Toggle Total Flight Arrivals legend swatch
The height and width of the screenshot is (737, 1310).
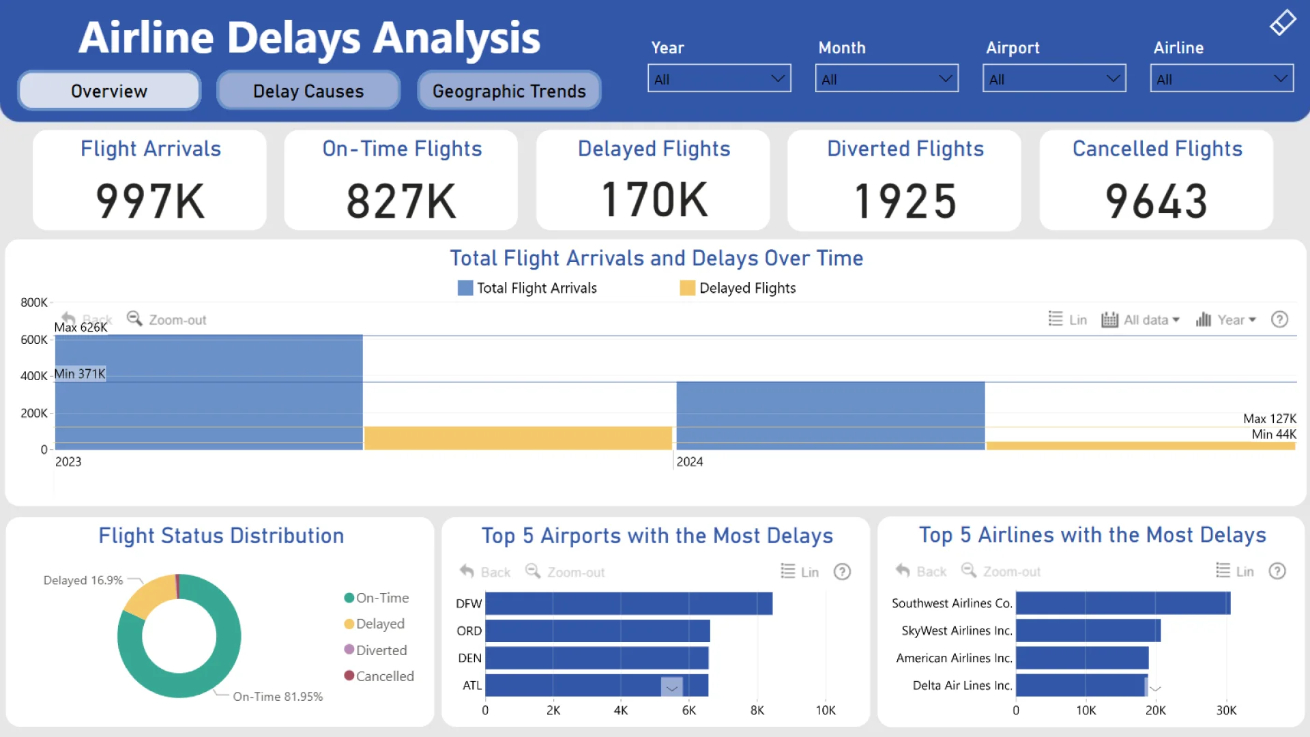click(465, 288)
